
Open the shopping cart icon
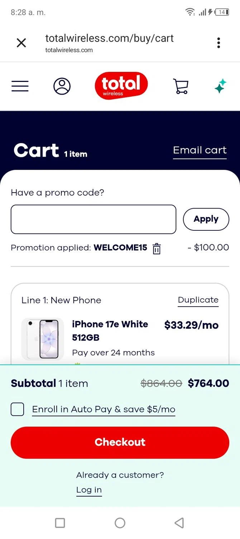point(181,86)
